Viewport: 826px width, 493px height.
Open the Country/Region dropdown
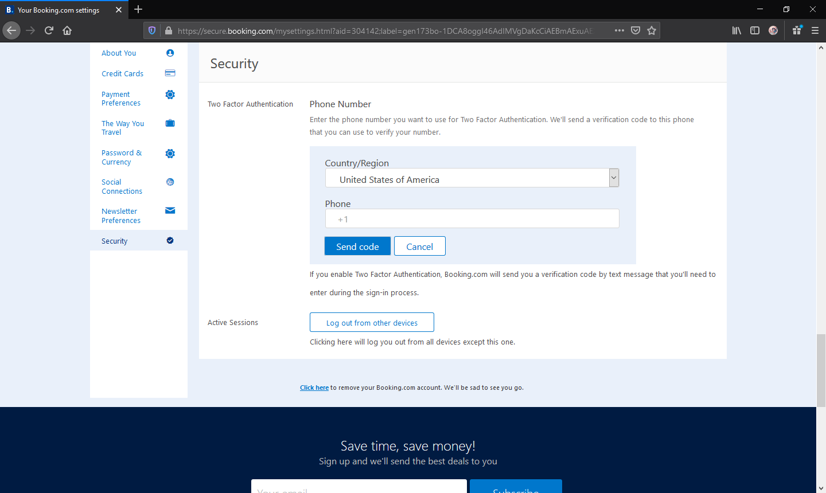click(472, 178)
